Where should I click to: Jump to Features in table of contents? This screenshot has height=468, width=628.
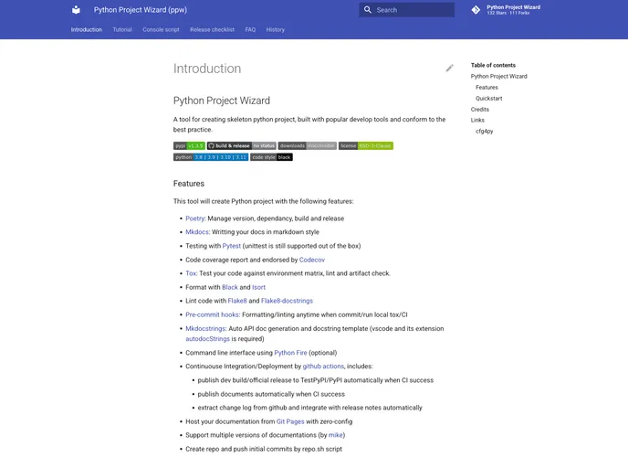click(487, 87)
